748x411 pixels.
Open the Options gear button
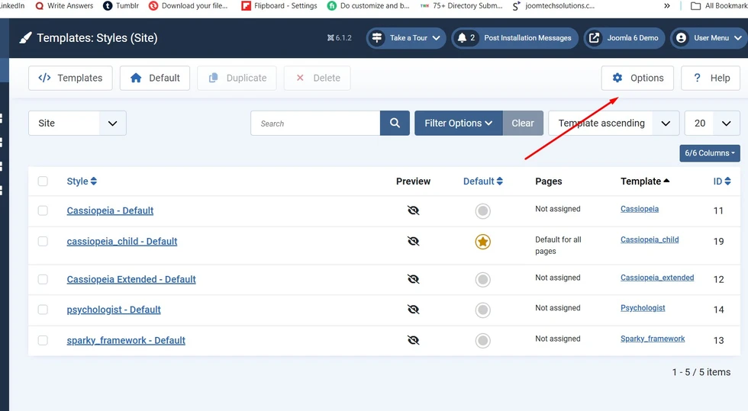637,78
